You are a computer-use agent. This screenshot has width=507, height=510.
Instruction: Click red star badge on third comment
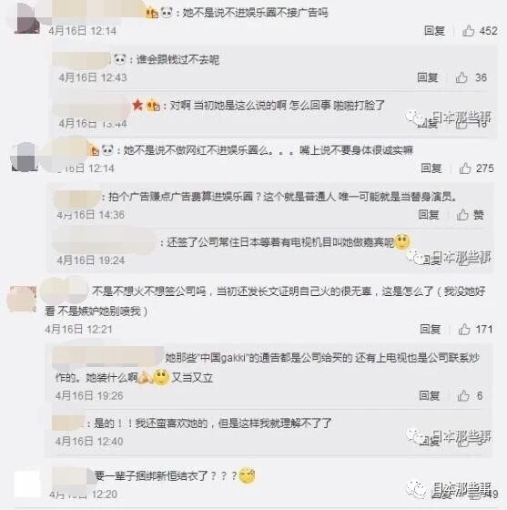(x=137, y=105)
